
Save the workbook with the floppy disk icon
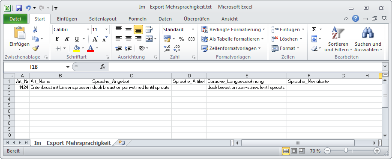19,8
